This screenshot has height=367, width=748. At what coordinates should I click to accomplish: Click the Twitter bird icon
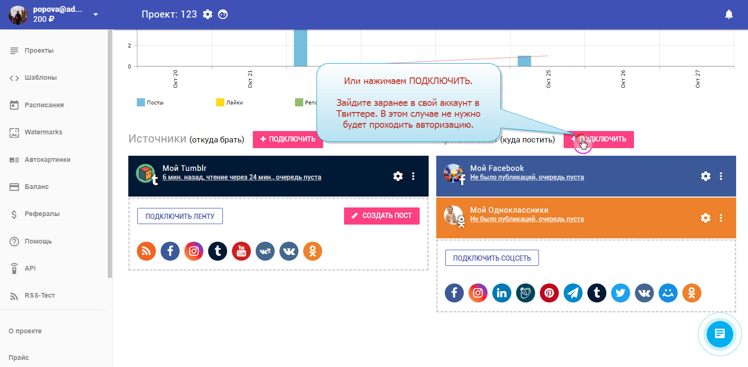point(620,293)
